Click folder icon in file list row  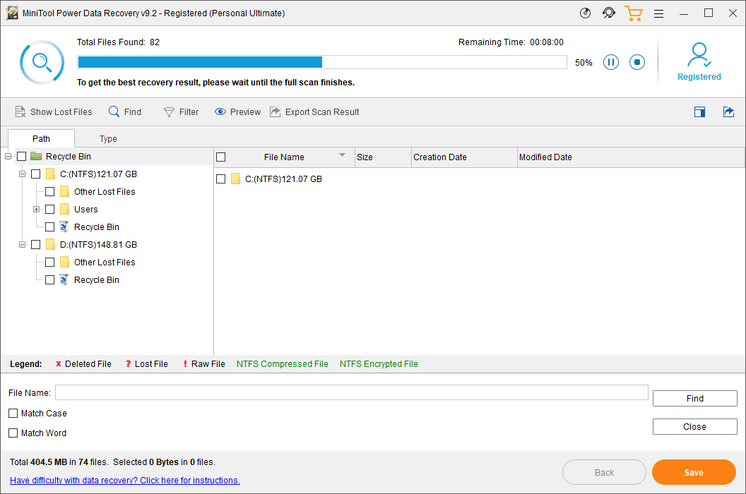click(235, 179)
